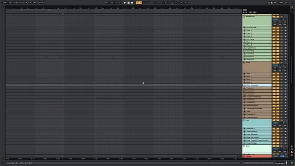Arm the Oboe 2 track for recording
The width and height of the screenshot is (295, 166).
pos(285,45)
